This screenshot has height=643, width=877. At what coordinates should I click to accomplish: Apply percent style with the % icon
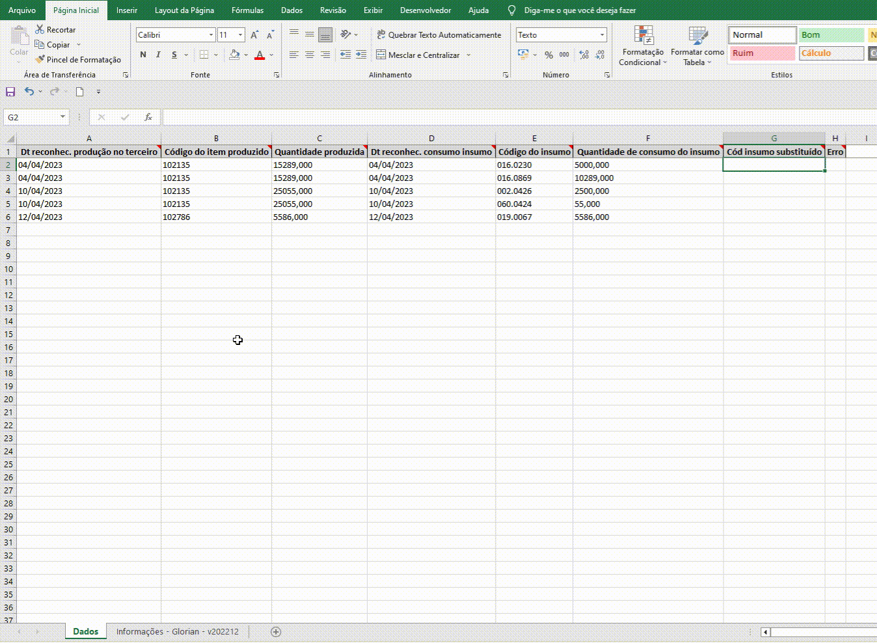pyautogui.click(x=548, y=55)
